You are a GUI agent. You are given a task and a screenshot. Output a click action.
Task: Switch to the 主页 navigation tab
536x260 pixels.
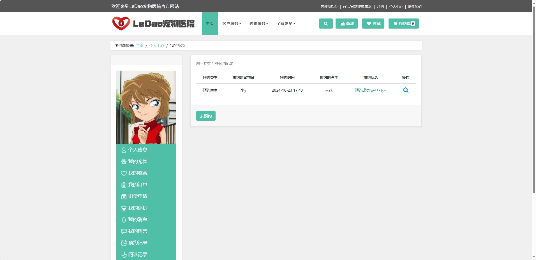coord(210,24)
